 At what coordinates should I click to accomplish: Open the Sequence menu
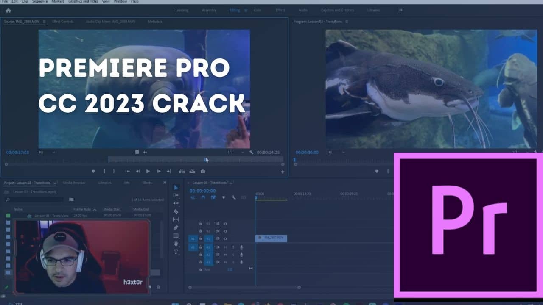point(40,2)
